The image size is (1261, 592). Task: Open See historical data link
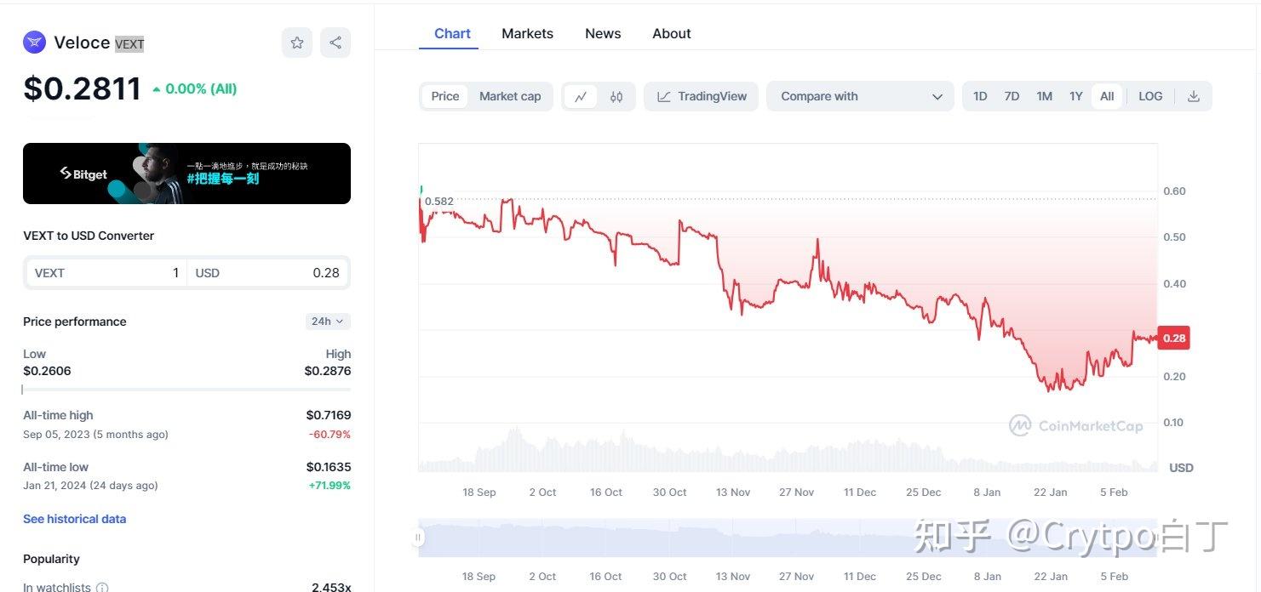[x=74, y=519]
